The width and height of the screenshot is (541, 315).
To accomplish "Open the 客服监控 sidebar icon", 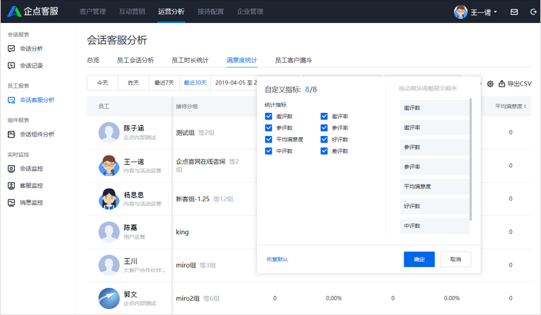I will (11, 186).
